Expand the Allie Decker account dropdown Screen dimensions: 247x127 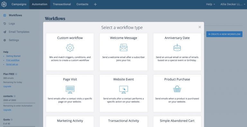[x=233, y=4]
